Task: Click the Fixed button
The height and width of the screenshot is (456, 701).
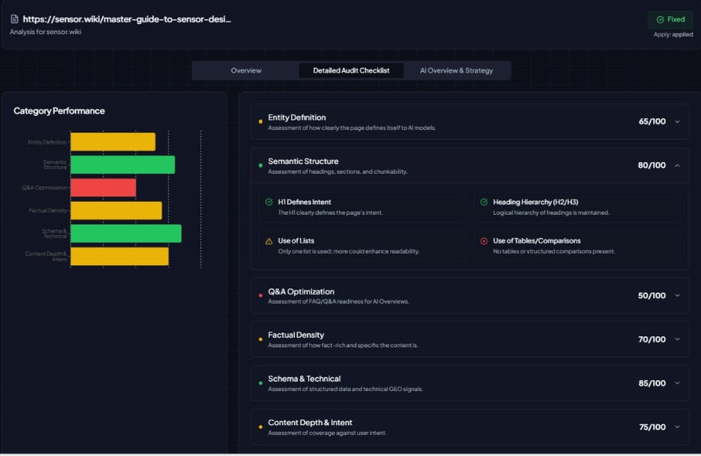Action: pyautogui.click(x=670, y=19)
